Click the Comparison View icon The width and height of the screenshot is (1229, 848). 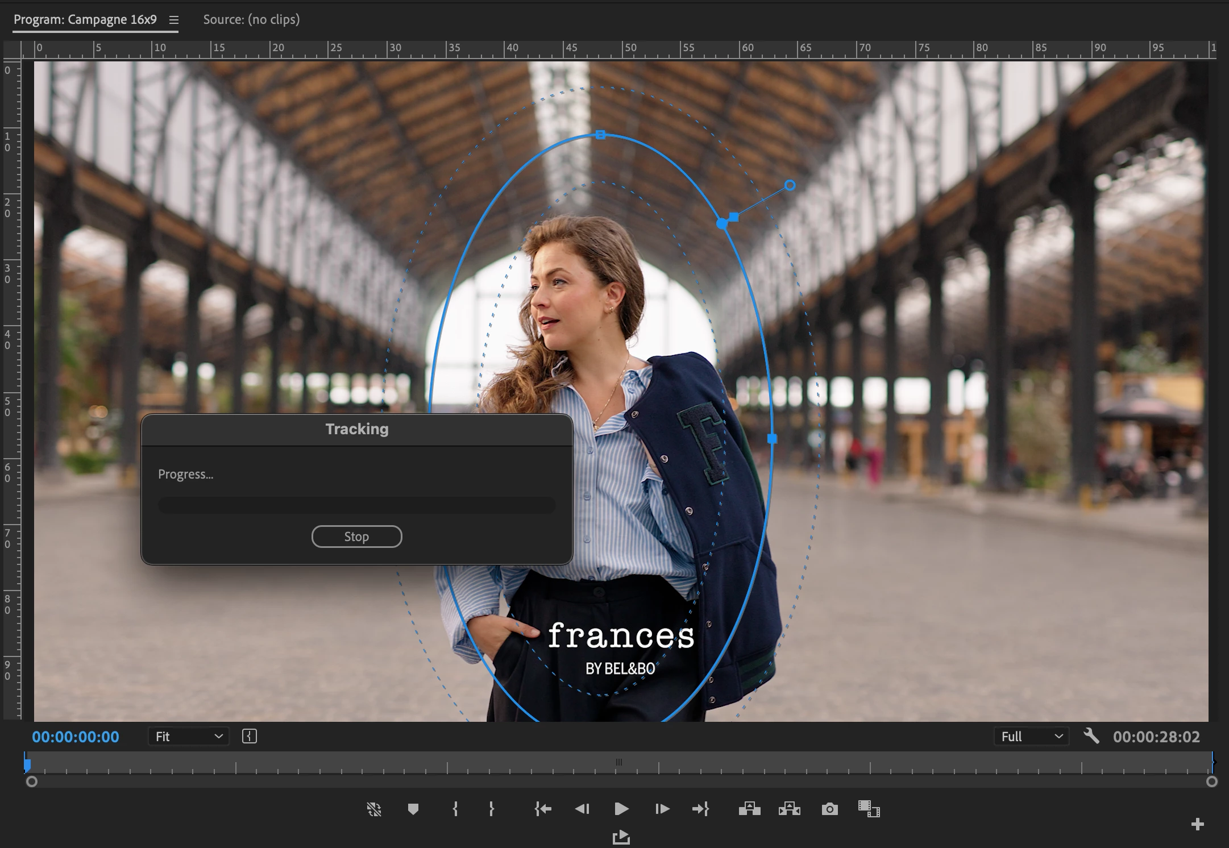[x=869, y=809]
